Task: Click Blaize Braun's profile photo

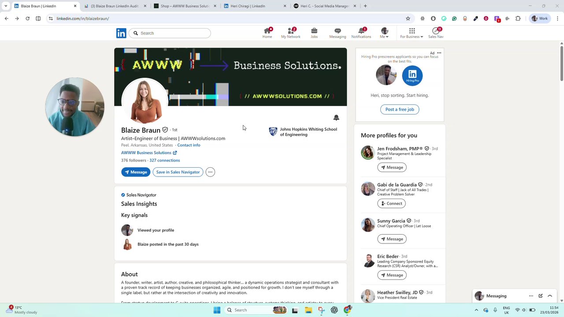Action: pyautogui.click(x=145, y=101)
